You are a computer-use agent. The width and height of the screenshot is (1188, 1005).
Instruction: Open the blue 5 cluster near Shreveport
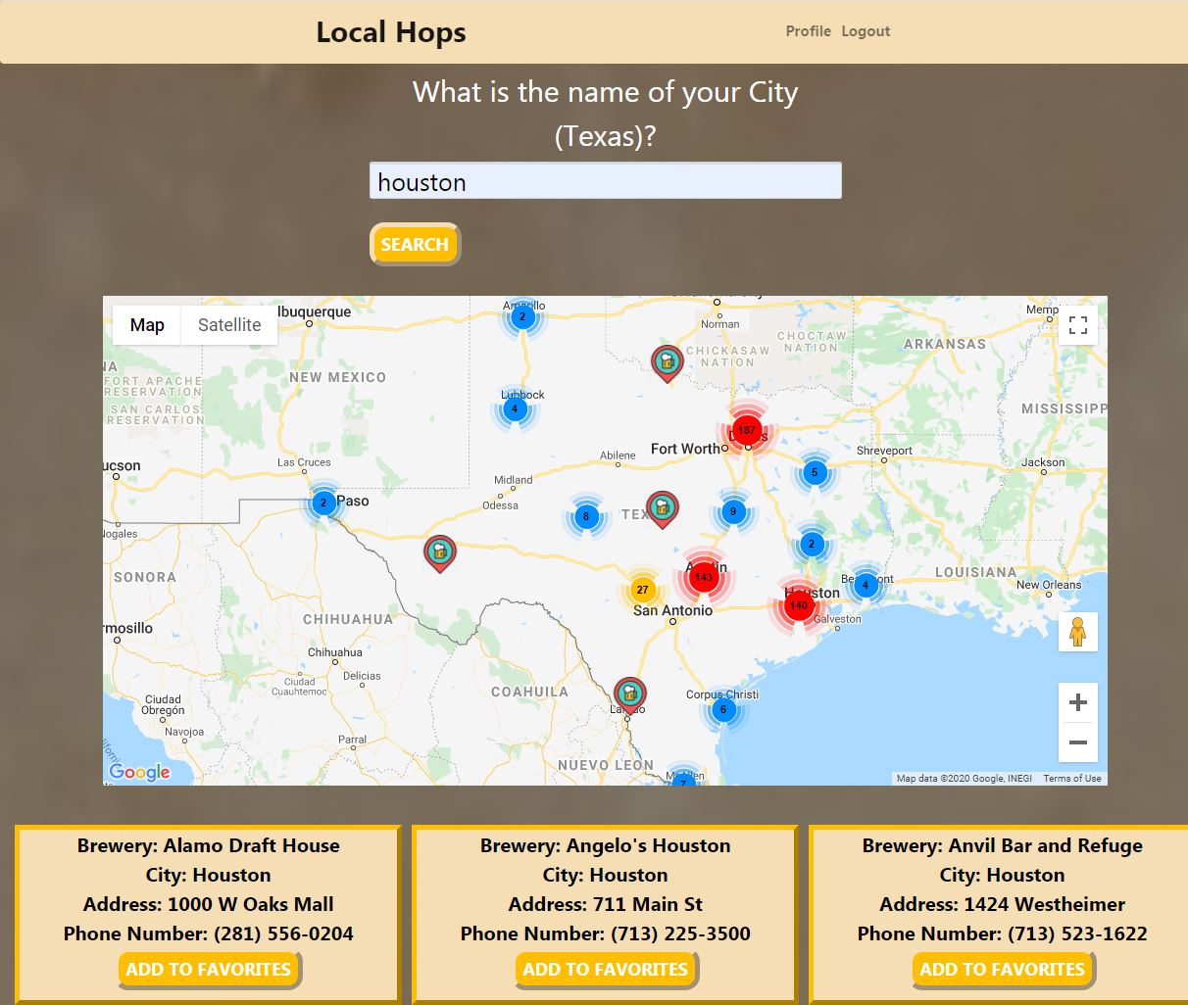point(814,472)
